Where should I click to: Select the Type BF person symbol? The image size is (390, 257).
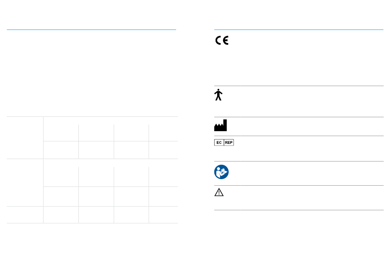point(218,95)
